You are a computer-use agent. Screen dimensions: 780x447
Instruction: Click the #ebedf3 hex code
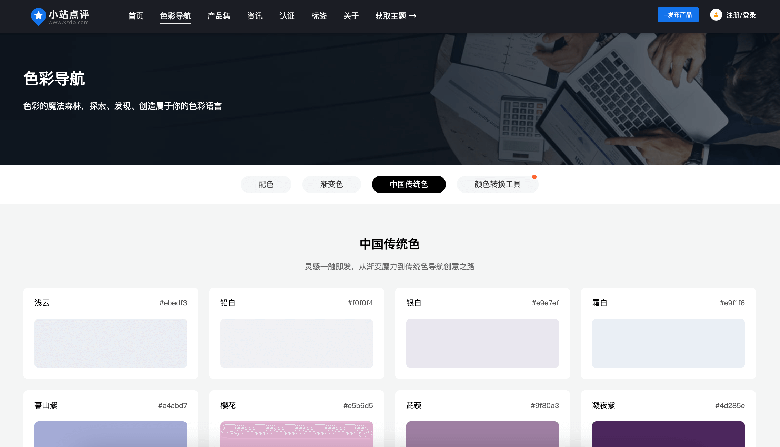pos(173,303)
